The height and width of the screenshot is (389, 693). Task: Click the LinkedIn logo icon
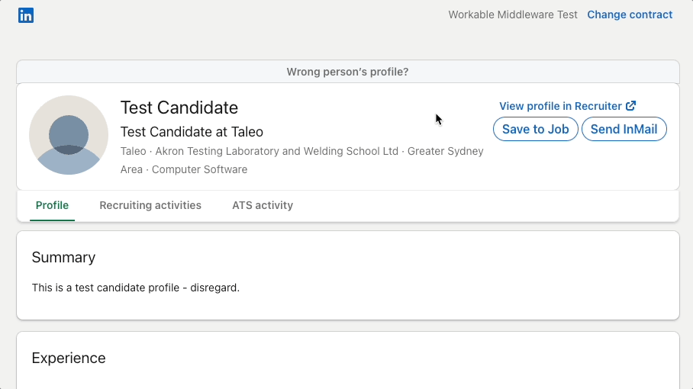point(26,15)
